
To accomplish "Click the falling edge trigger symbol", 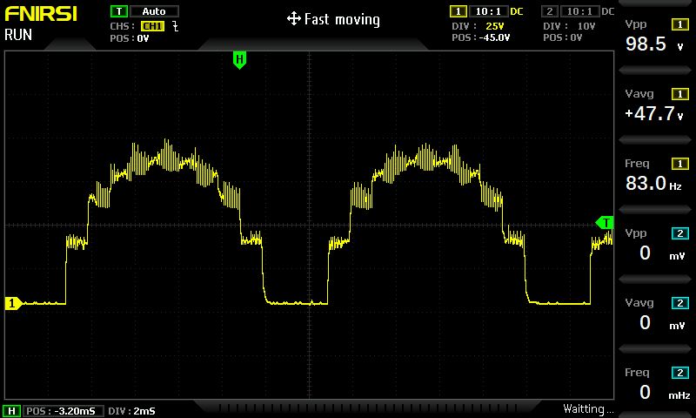I will click(176, 26).
